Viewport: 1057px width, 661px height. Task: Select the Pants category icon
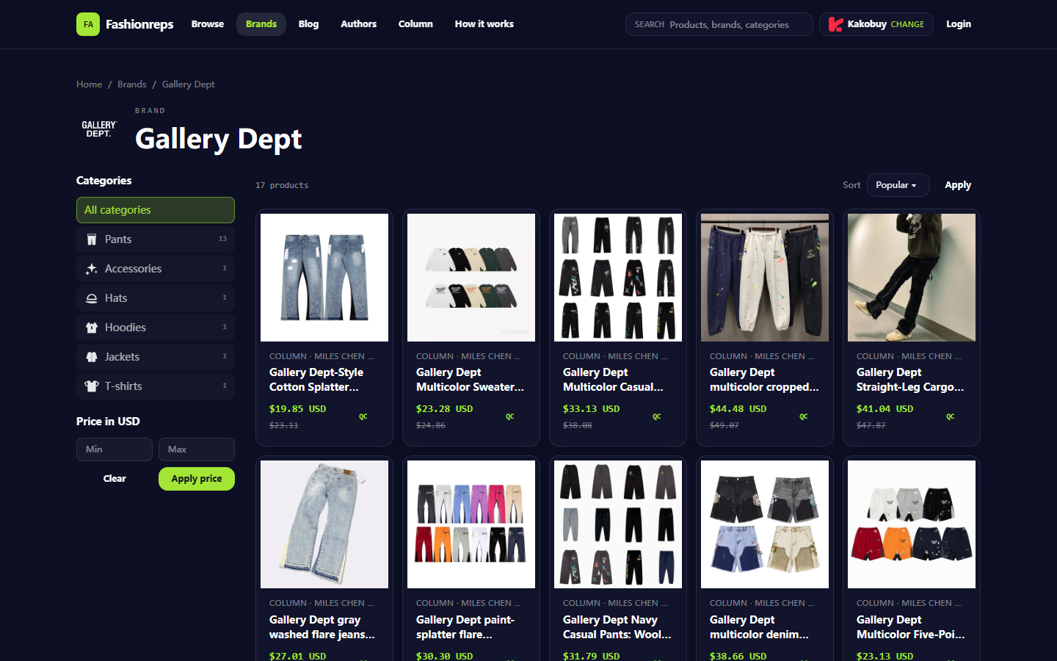tap(92, 239)
